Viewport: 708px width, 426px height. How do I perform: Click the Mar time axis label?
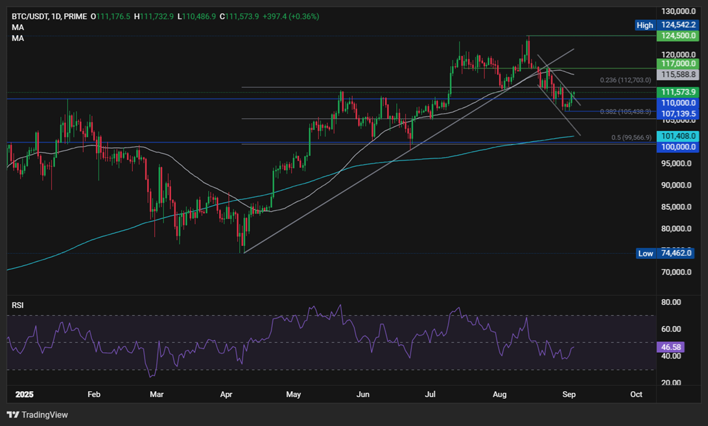[x=157, y=394]
